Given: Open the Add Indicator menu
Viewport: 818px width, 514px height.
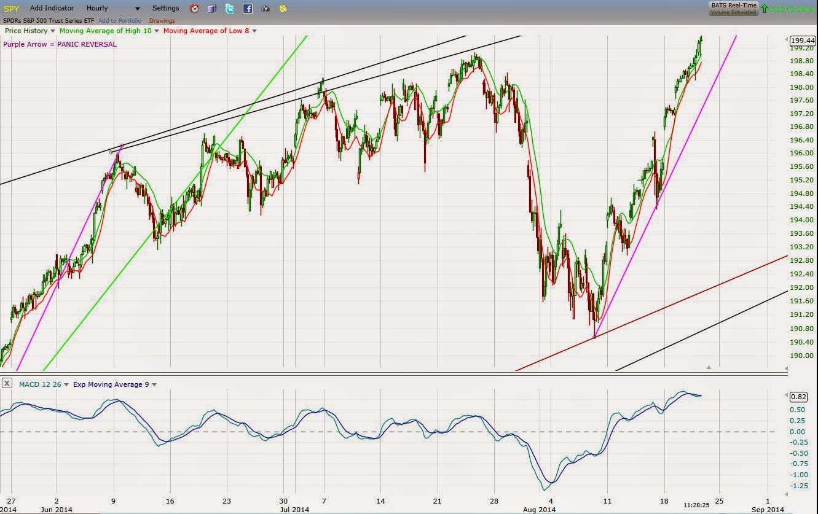Looking at the screenshot, I should coord(52,8).
